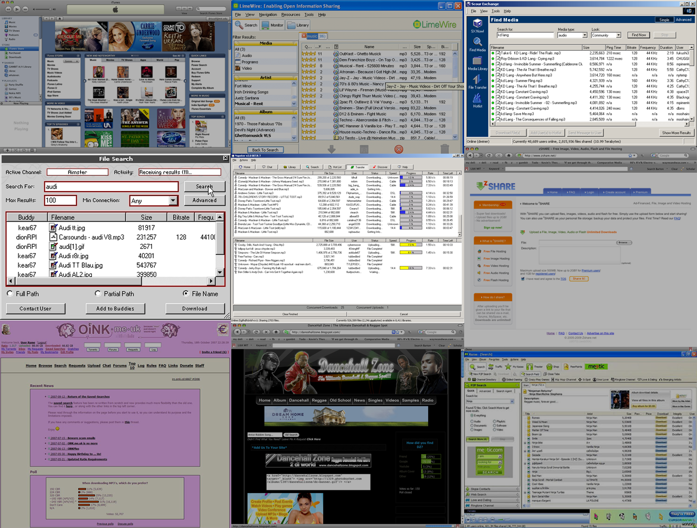Click the Share it! button on zShare
Image resolution: width=697 pixels, height=528 pixels.
[579, 279]
